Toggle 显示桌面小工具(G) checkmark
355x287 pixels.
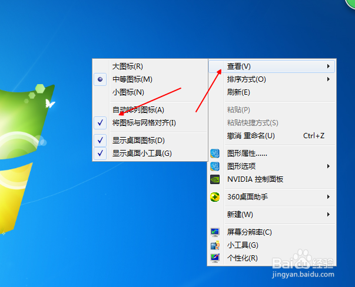(100, 153)
